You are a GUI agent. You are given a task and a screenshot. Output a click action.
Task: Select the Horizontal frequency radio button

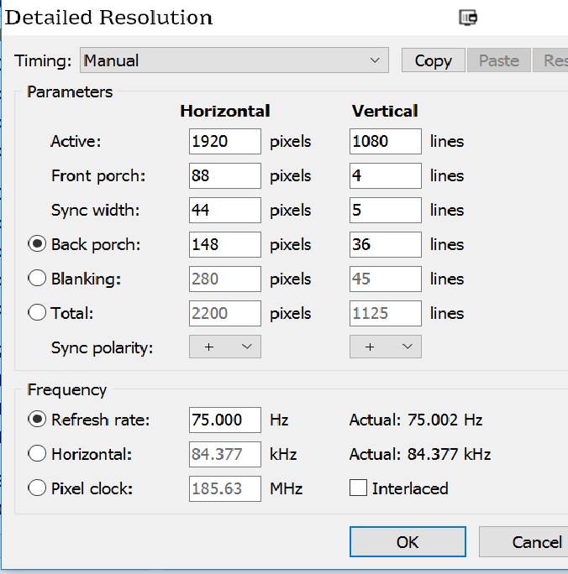(x=37, y=454)
